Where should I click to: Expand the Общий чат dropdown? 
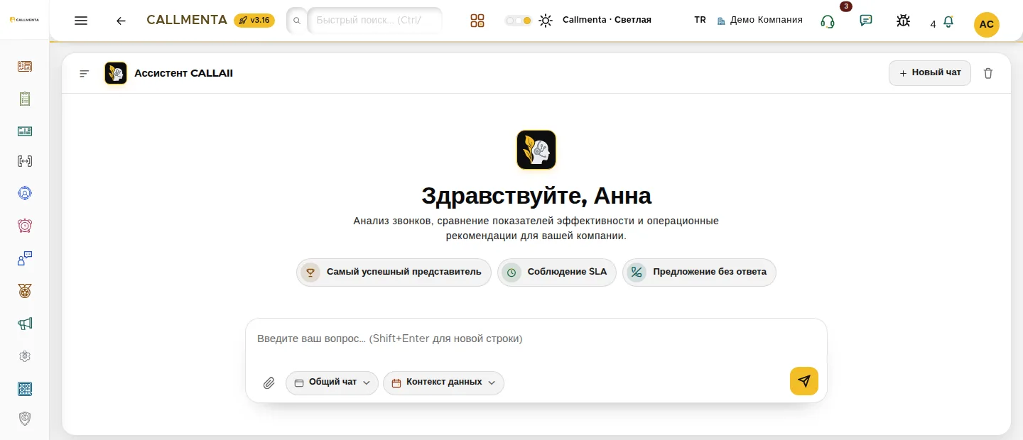tap(332, 383)
